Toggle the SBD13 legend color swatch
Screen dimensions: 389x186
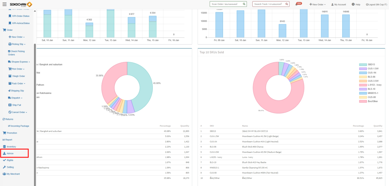(x=362, y=65)
